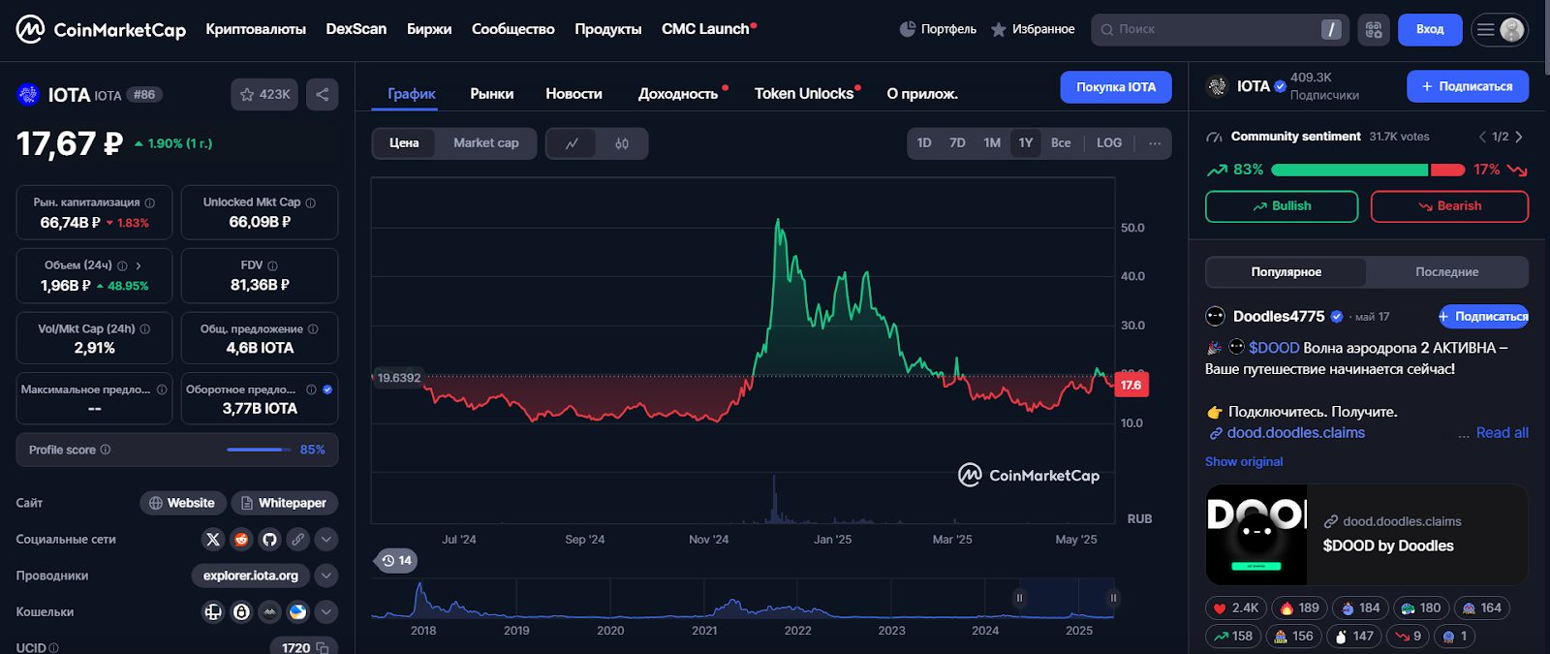Open IOTA's X (Twitter) social link
1550x654 pixels.
pos(213,540)
